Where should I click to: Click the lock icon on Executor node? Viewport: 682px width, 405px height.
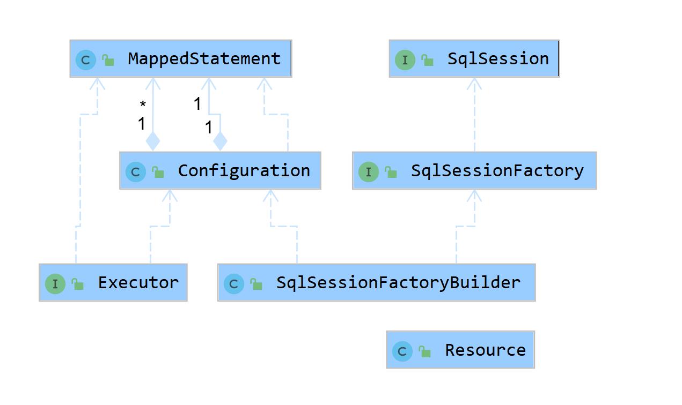(x=78, y=284)
